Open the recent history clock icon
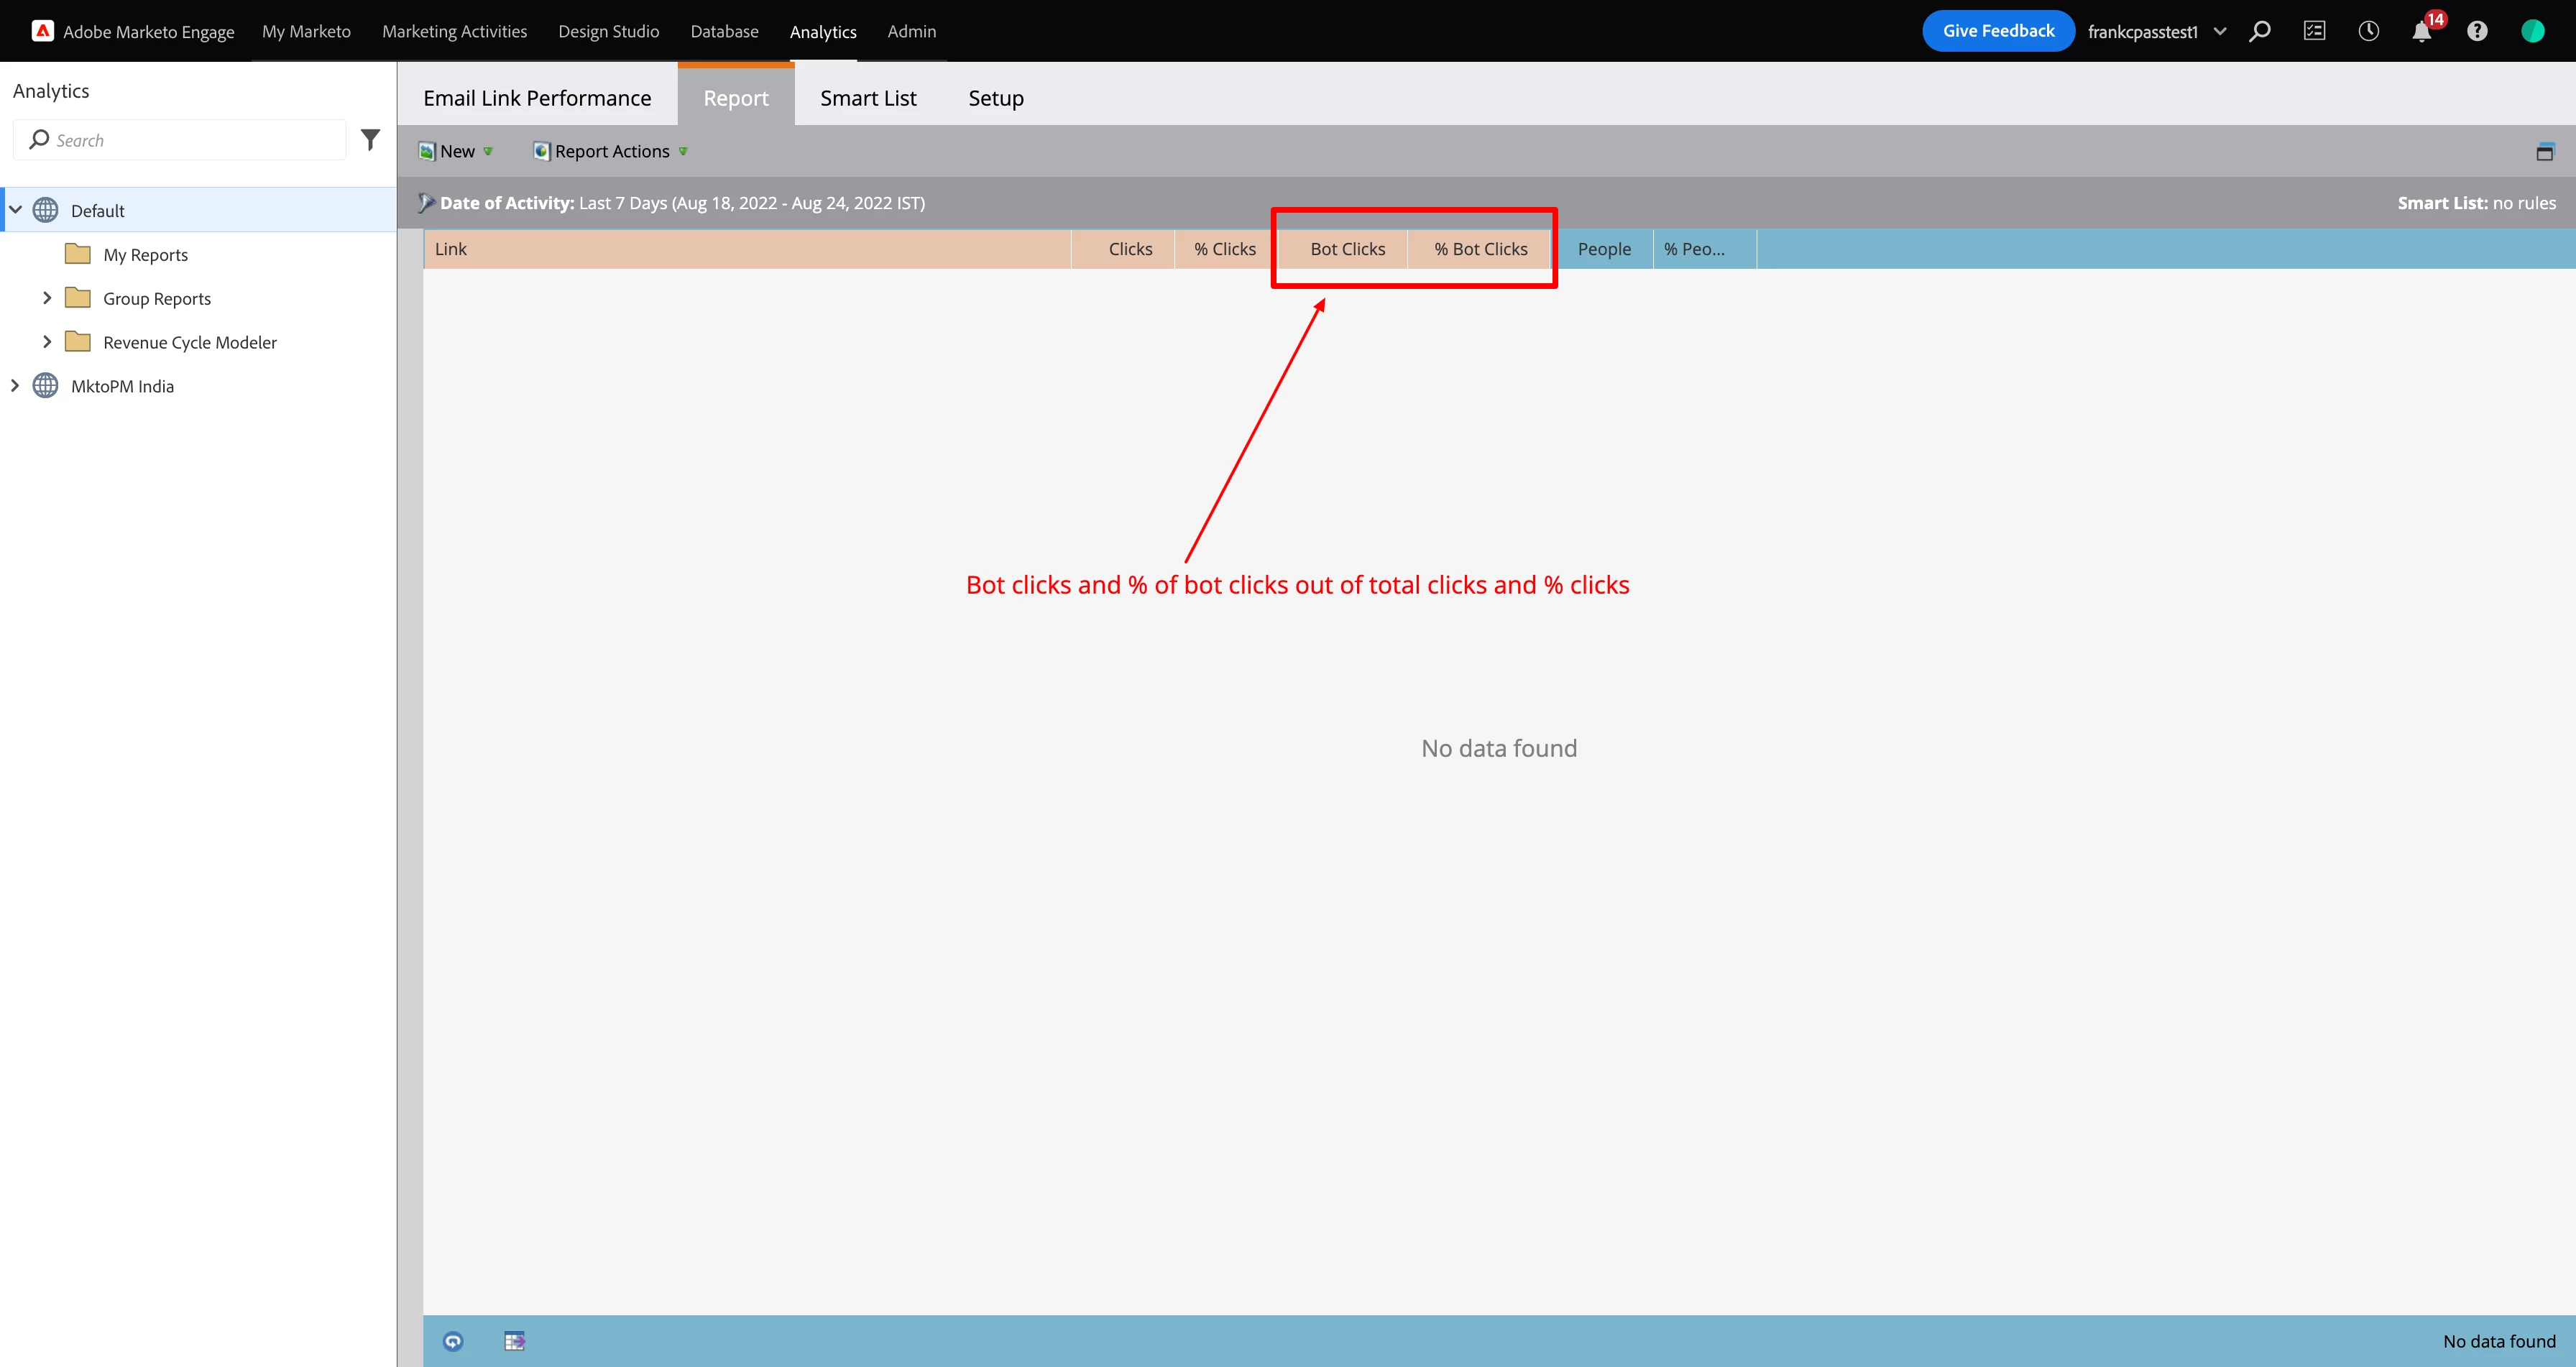The width and height of the screenshot is (2576, 1367). [2368, 31]
